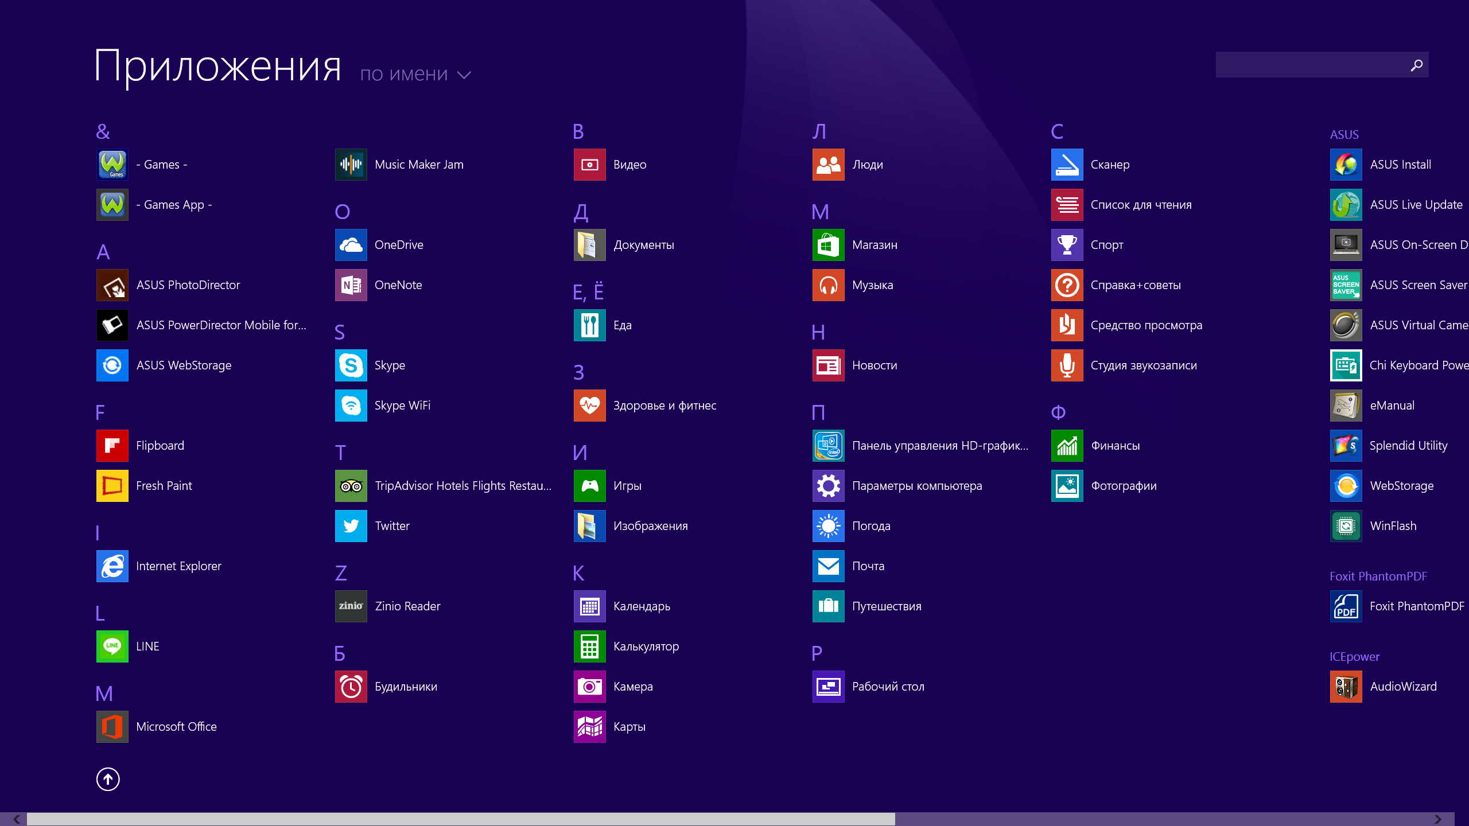Viewport: 1469px width, 826px height.
Task: Open Фотографии icon
Action: point(1067,486)
